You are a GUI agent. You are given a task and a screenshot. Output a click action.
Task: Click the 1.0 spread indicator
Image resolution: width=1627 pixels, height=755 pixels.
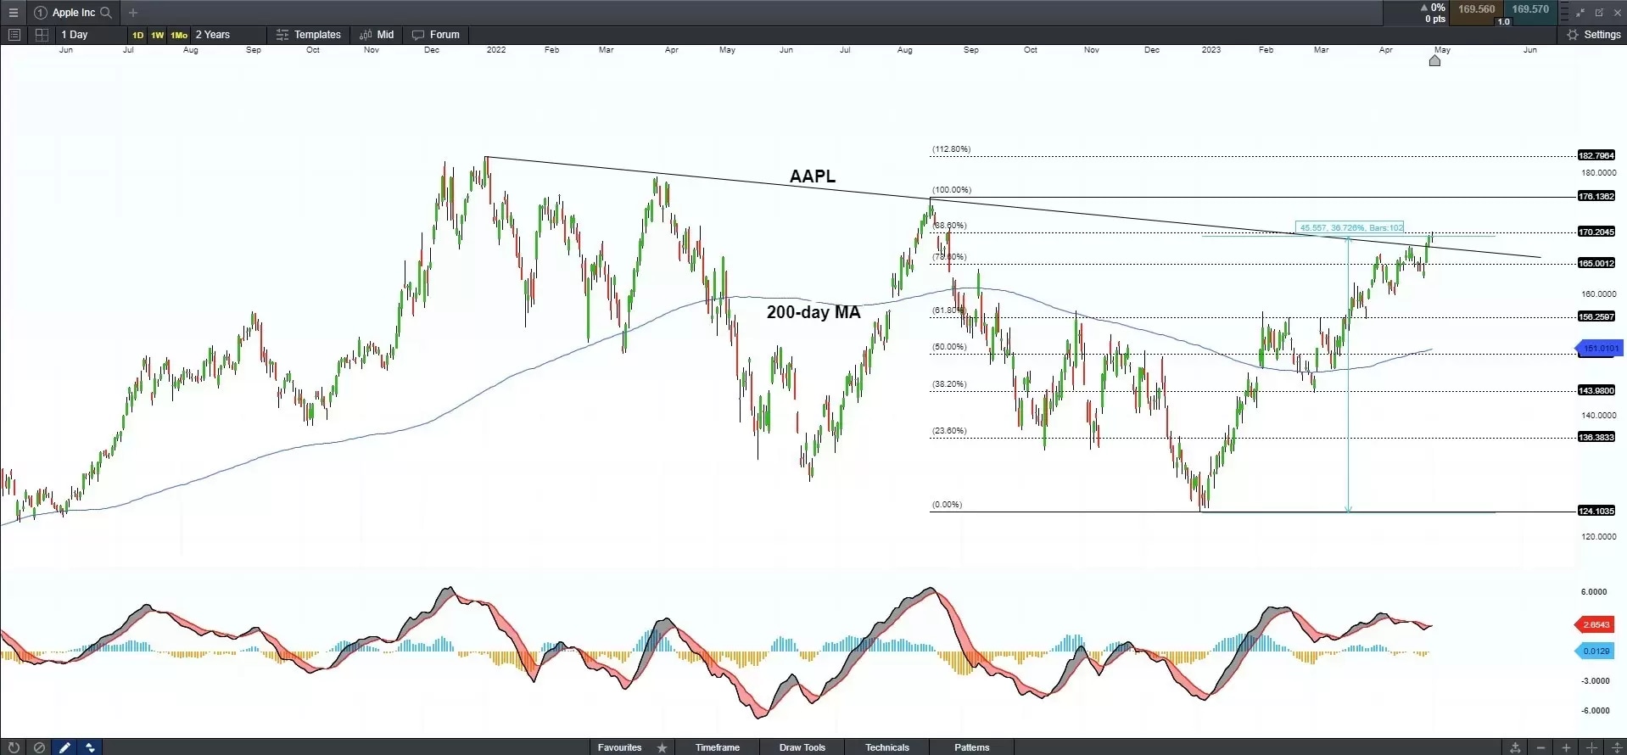[1503, 21]
